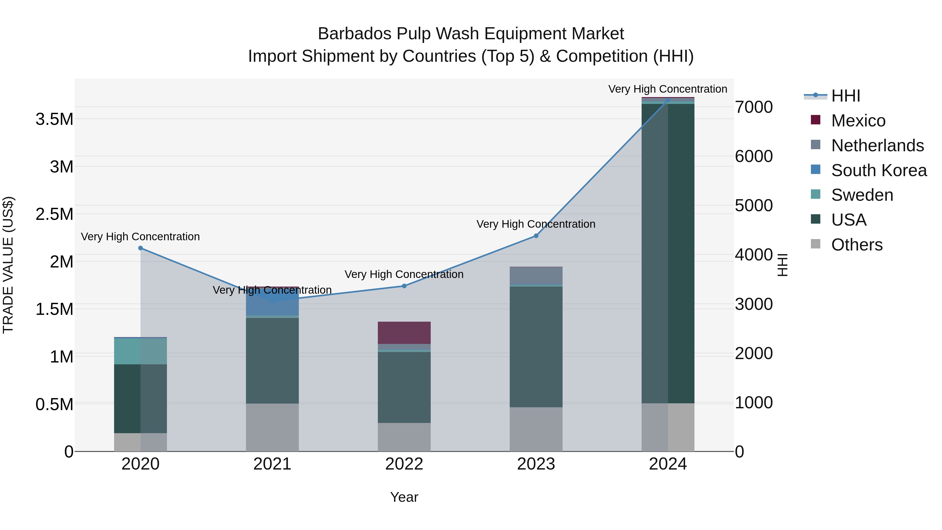Click the 2023 USA bar segment
The width and height of the screenshot is (942, 530).
click(536, 347)
